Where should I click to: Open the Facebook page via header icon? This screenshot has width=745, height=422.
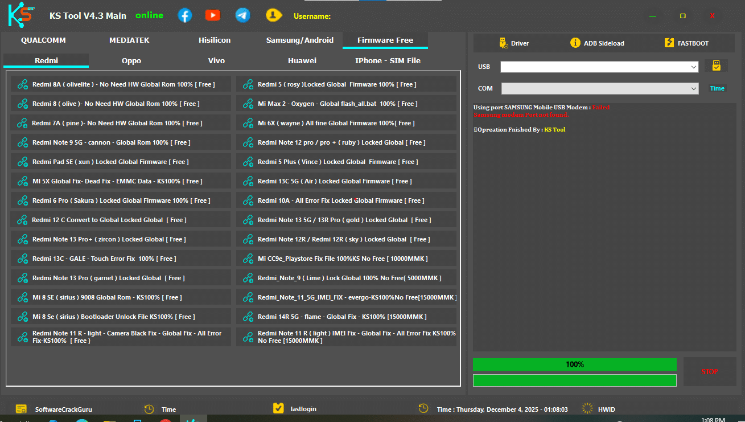[x=184, y=15]
